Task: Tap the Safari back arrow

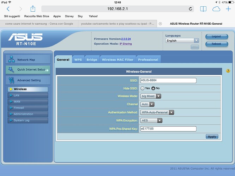Action: pyautogui.click(x=8, y=9)
